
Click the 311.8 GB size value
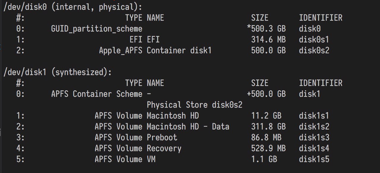tap(268, 127)
